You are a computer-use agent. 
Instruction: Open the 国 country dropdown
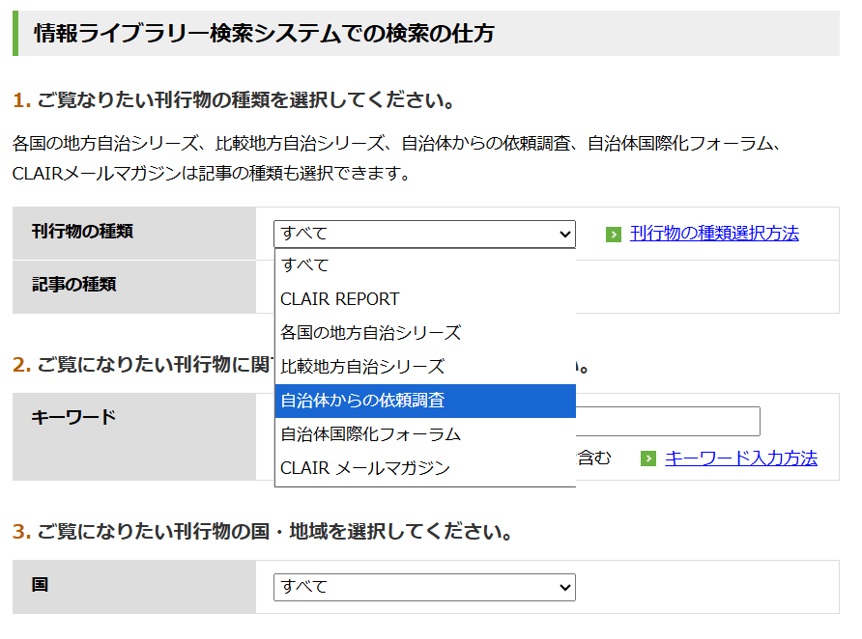click(x=424, y=587)
